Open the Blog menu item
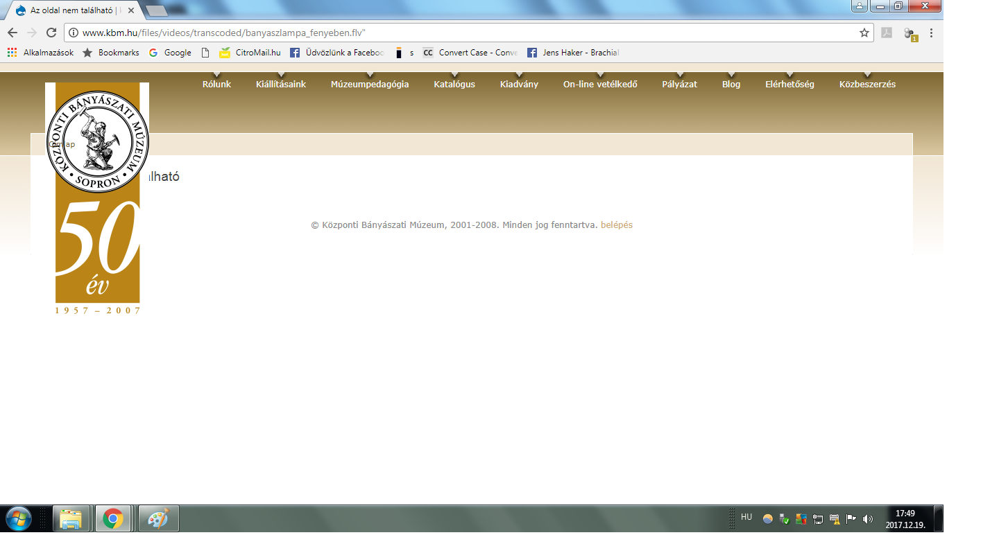The width and height of the screenshot is (999, 535). click(x=731, y=84)
